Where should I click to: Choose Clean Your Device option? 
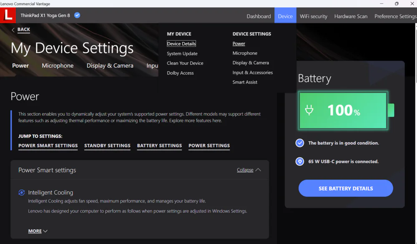(185, 63)
